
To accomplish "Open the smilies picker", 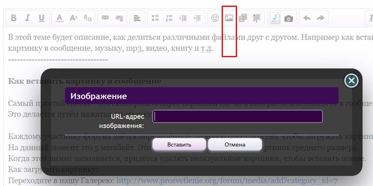I will click(x=215, y=18).
